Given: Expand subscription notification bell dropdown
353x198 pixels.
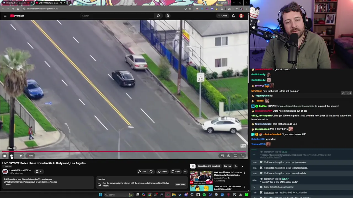Looking at the screenshot, I should point(39,172).
